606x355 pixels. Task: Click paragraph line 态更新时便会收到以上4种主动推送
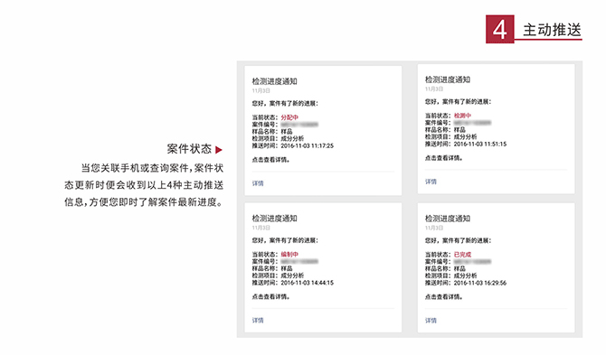click(x=144, y=185)
